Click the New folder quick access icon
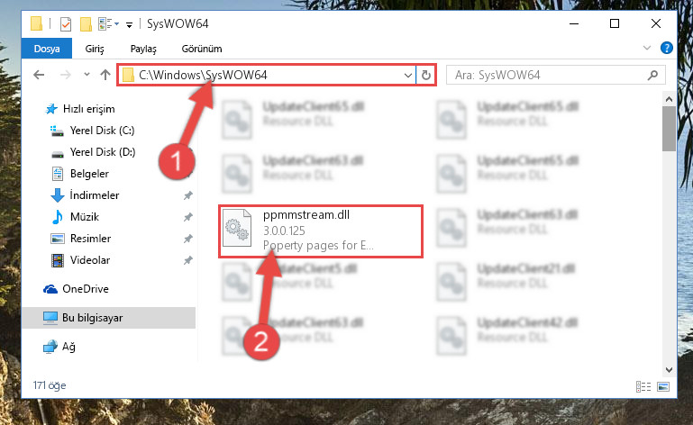Viewport: 693px width, 425px height. point(86,23)
